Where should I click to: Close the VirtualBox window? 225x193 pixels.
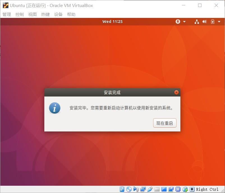click(x=216, y=5)
